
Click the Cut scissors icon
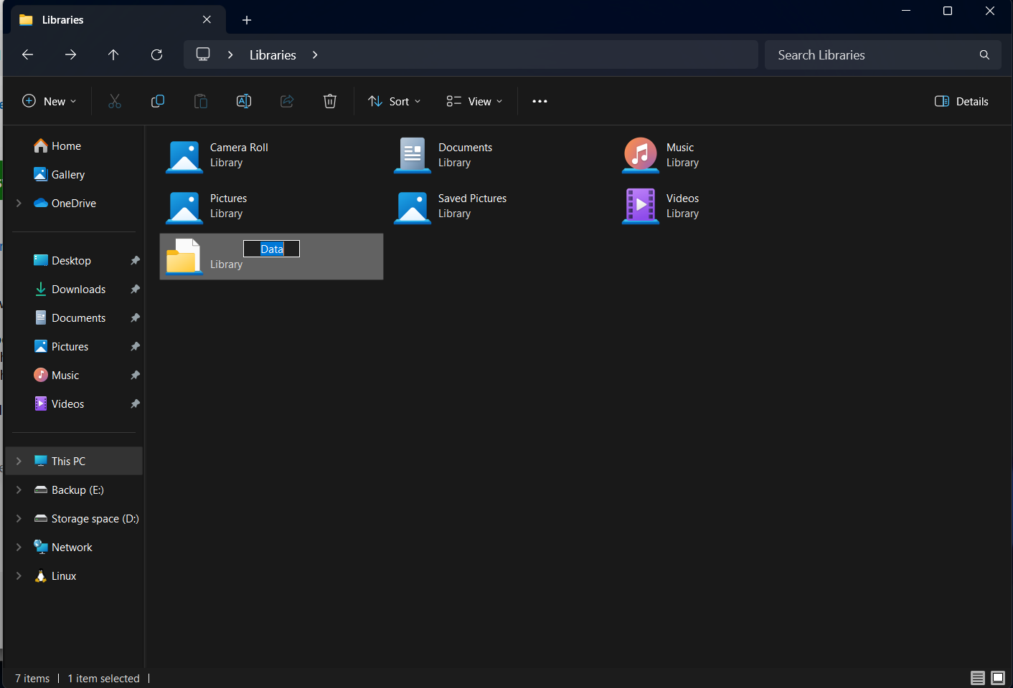[115, 101]
